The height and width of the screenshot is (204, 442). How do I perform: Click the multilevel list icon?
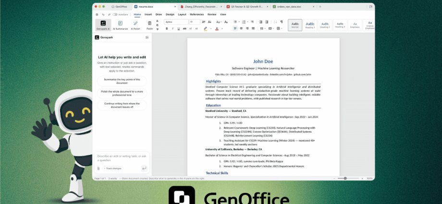click(x=252, y=22)
